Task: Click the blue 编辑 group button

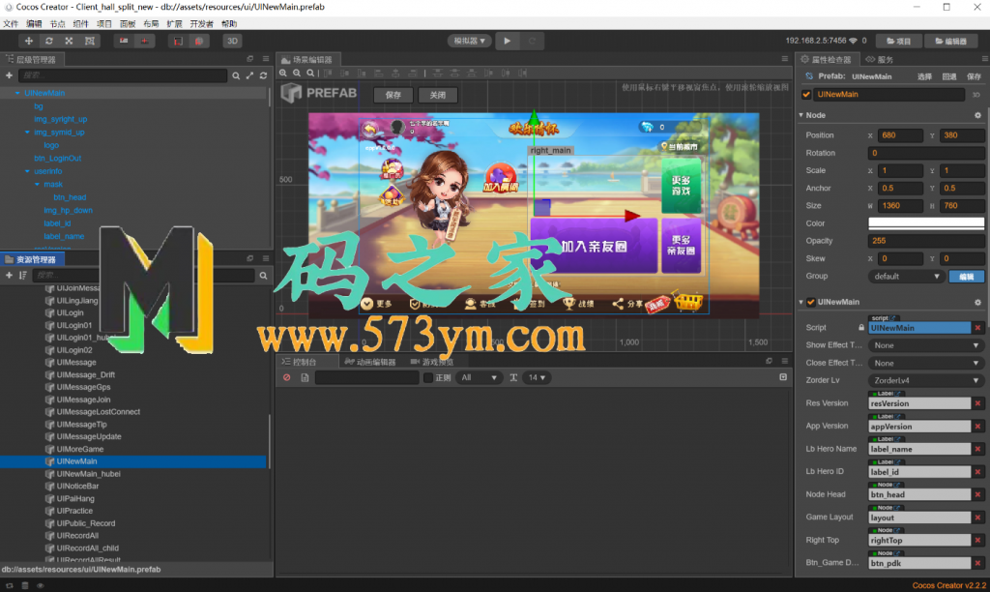Action: 967,277
